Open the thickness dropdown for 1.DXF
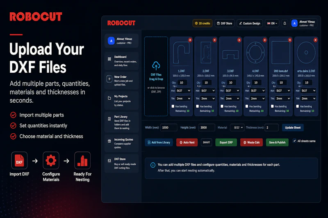 (x=183, y=99)
